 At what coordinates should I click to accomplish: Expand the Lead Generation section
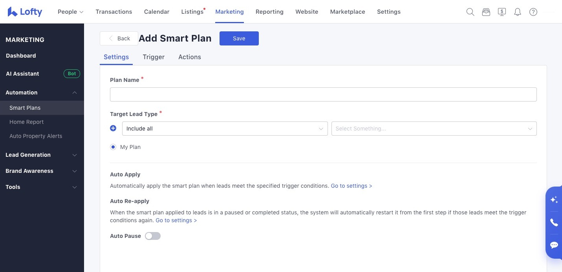point(42,155)
